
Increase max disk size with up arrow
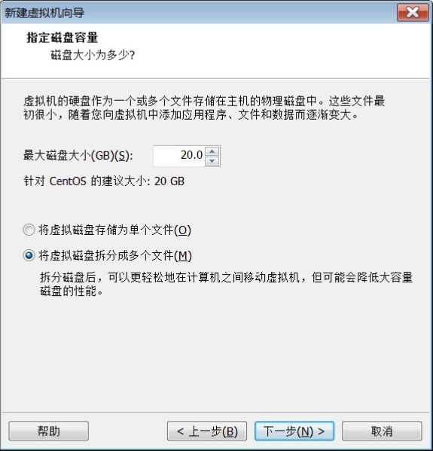click(212, 151)
